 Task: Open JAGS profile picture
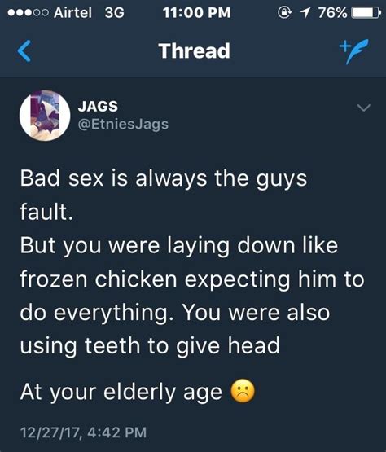click(x=45, y=116)
